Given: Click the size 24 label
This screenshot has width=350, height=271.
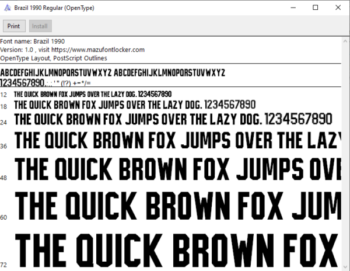Looking at the screenshot, I should click(3, 122).
